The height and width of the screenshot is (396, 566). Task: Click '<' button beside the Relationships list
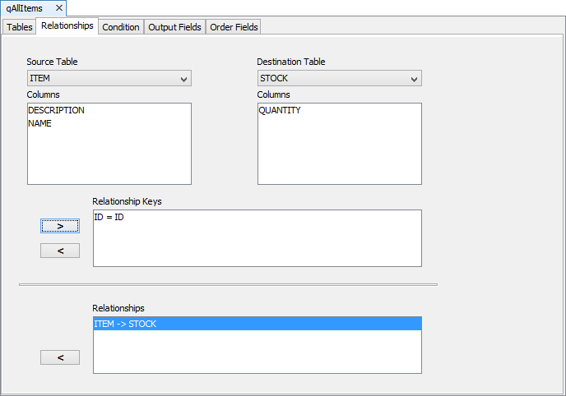(x=60, y=357)
